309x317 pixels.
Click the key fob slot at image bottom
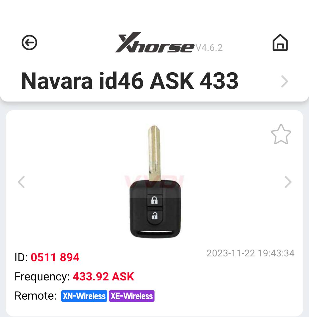(x=155, y=232)
